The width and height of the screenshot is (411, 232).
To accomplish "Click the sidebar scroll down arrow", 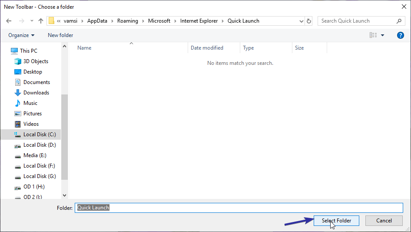I will coord(65,195).
